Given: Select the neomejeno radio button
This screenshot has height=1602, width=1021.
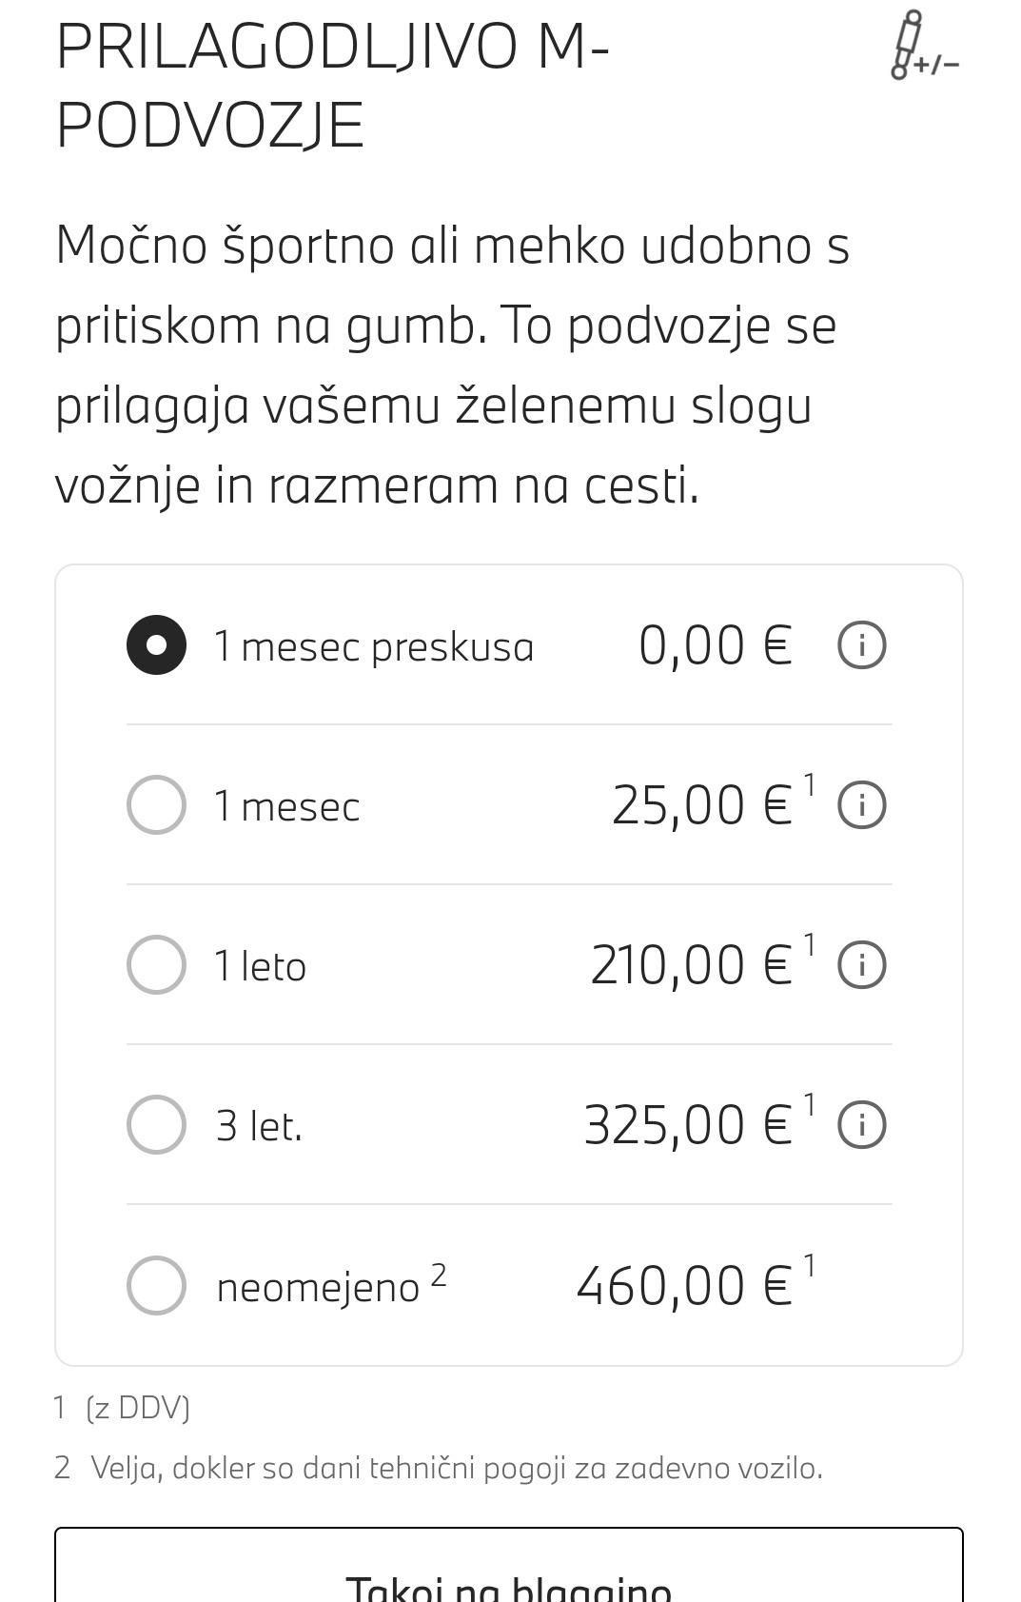Looking at the screenshot, I should coord(156,1285).
